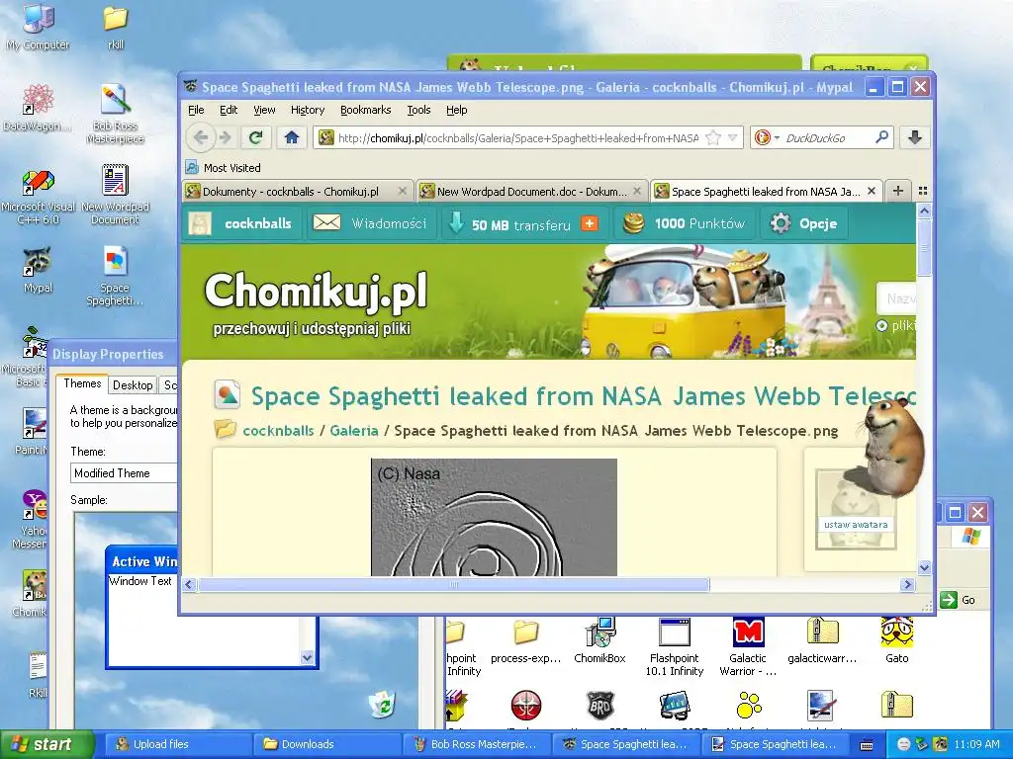1013x759 pixels.
Task: Open tab groups grid button
Action: [923, 191]
